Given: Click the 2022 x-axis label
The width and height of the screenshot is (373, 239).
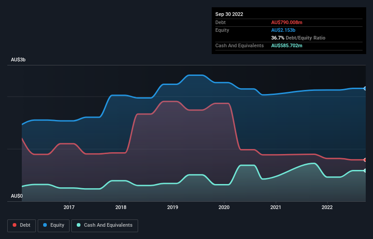Looking at the screenshot, I should (327, 207).
